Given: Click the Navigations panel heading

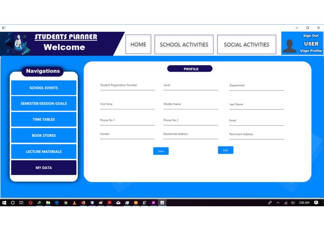Looking at the screenshot, I should click(x=42, y=71).
